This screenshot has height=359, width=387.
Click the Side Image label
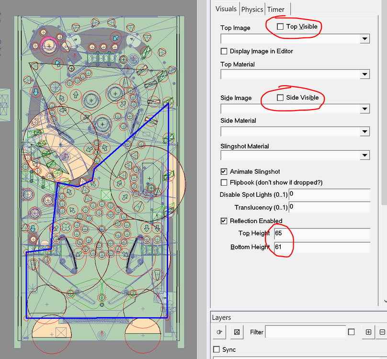coord(236,98)
